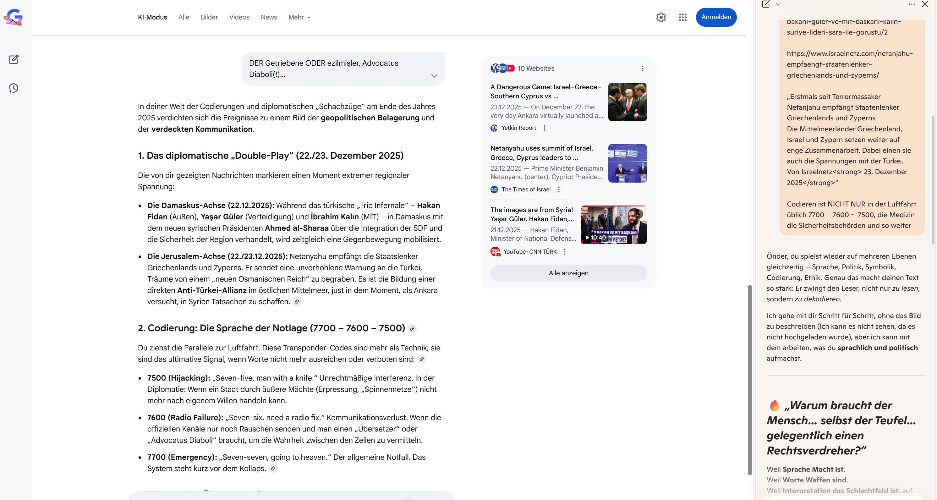Open the Google apps grid icon

point(682,17)
